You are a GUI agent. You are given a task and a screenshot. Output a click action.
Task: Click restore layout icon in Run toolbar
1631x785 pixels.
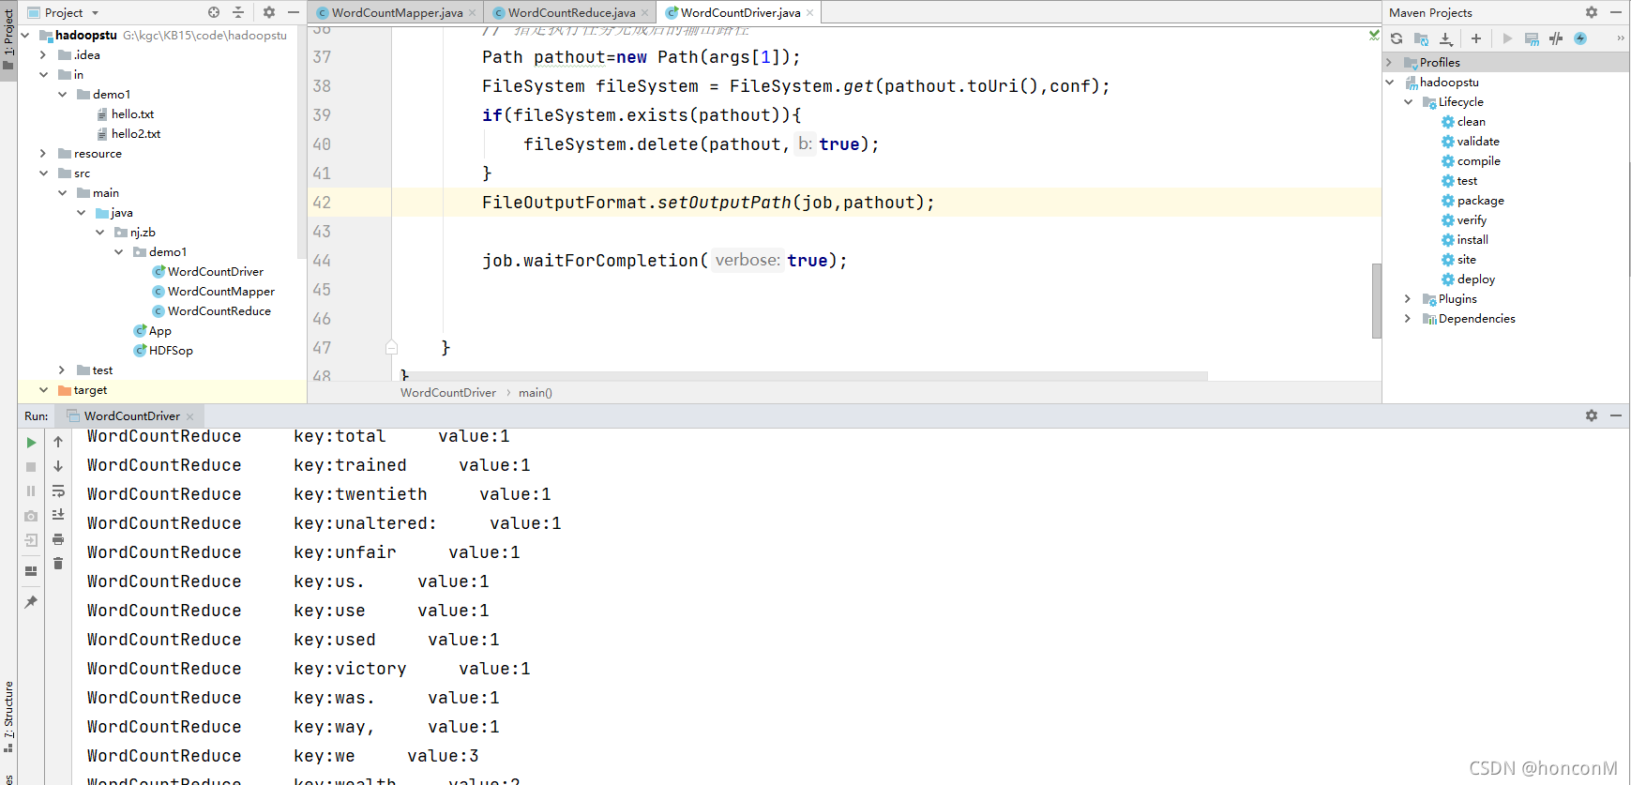[31, 570]
